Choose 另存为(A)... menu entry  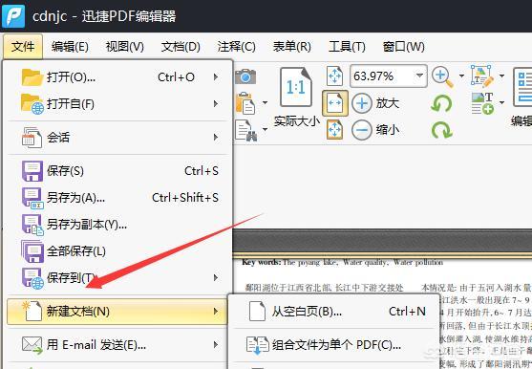click(x=117, y=198)
